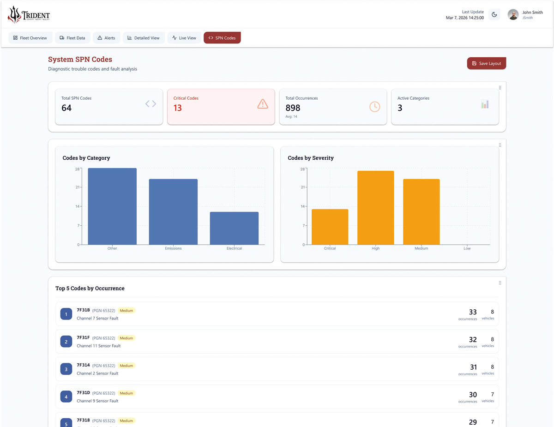Click the left chevron on Total SPN Codes card

[x=147, y=104]
